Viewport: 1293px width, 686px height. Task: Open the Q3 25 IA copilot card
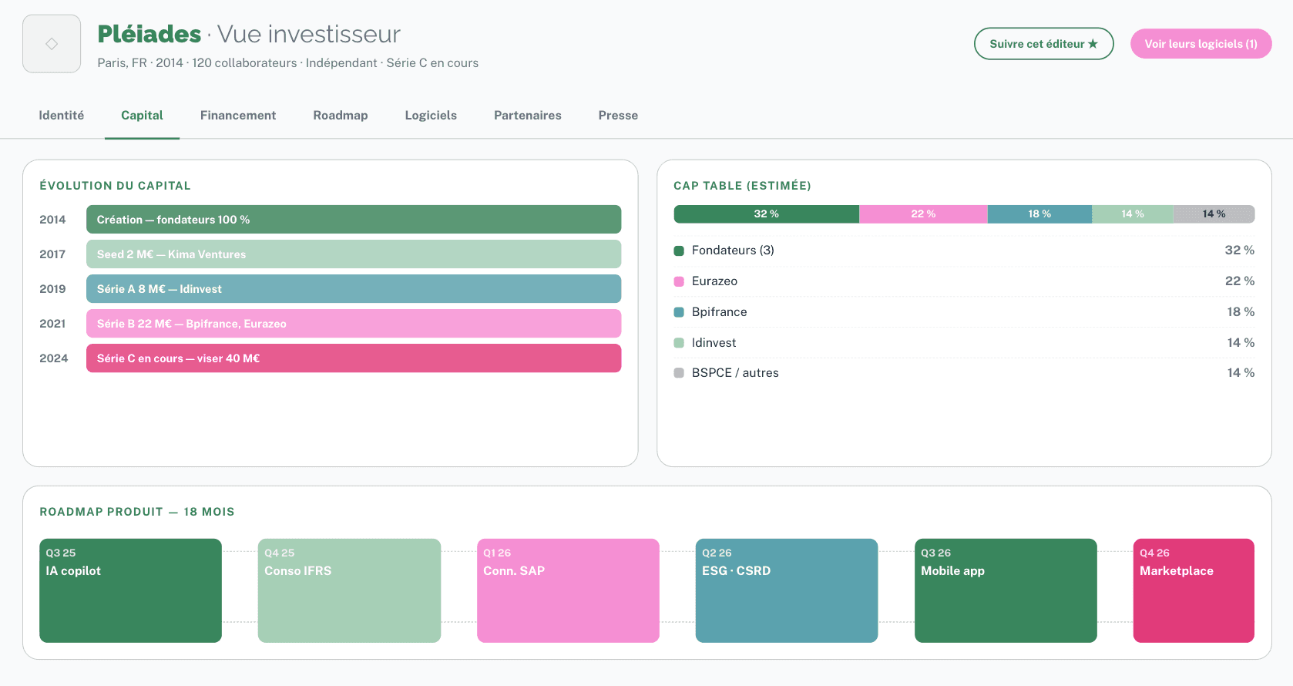130,590
